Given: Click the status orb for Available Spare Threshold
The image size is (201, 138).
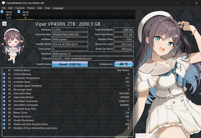Looking at the screenshot, I should pos(4,86).
